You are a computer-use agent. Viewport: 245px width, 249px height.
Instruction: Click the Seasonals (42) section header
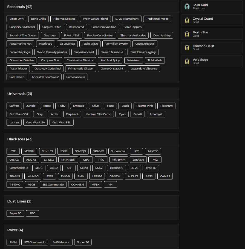pos(20,7)
